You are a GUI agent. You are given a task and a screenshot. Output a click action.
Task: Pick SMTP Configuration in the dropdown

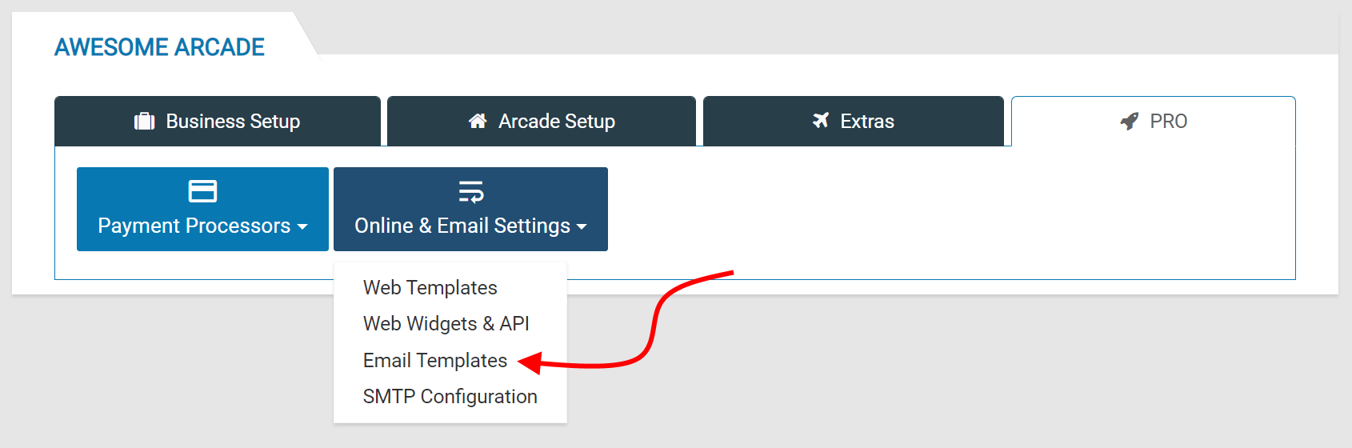click(450, 396)
